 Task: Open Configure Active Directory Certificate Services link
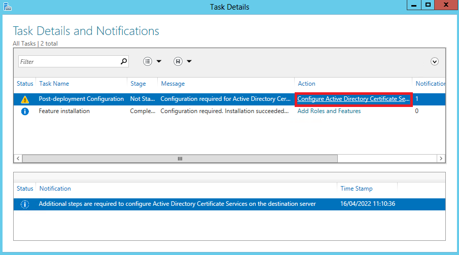(x=354, y=99)
